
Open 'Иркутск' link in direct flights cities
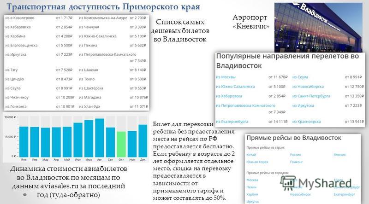pos(252,202)
